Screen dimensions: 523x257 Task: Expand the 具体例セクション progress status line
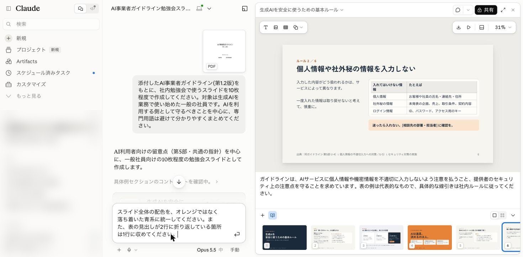click(166, 182)
